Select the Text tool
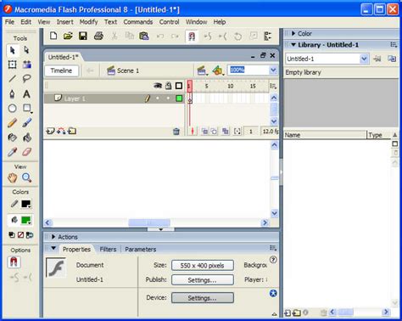Viewport: 402px width, 321px height. tap(26, 93)
